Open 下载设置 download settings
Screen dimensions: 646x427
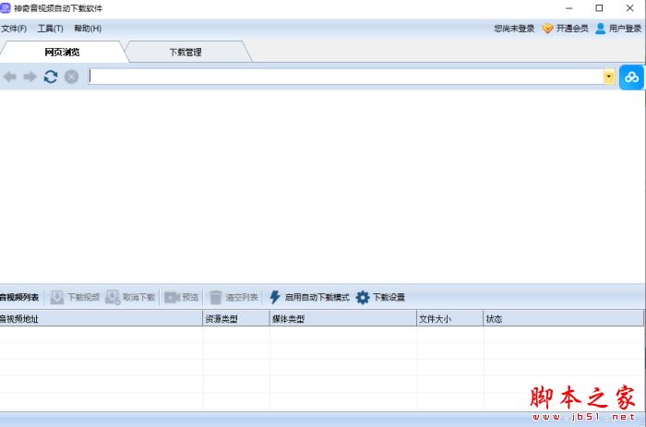tap(380, 297)
